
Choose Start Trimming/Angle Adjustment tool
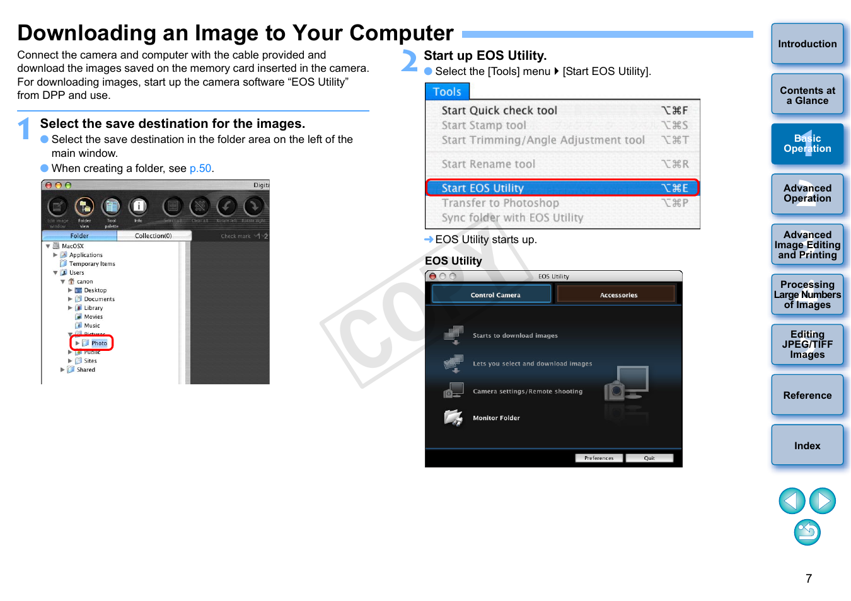coord(563,140)
